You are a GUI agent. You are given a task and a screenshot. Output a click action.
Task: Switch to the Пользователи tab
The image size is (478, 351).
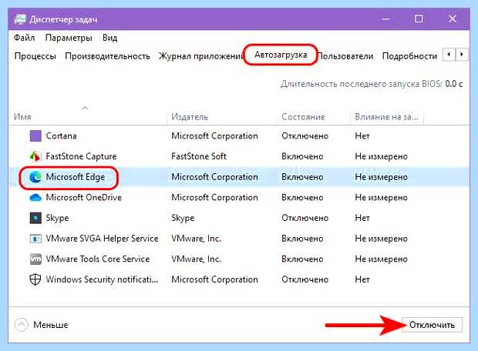pos(345,56)
